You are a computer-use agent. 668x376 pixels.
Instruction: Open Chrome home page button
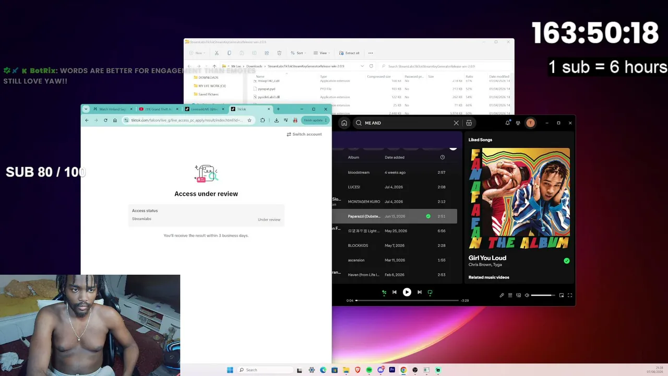[115, 120]
